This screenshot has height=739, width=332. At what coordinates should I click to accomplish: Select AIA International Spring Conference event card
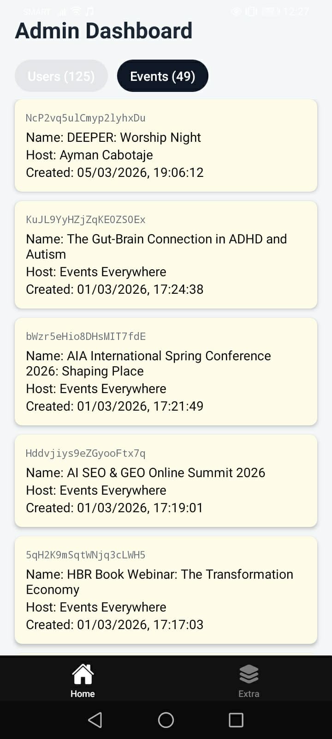tap(166, 372)
